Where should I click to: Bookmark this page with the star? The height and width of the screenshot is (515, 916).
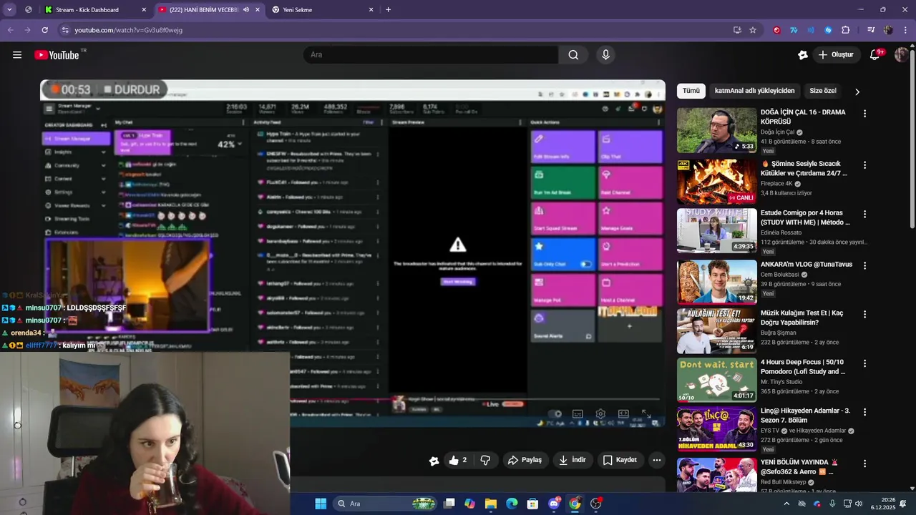(753, 30)
